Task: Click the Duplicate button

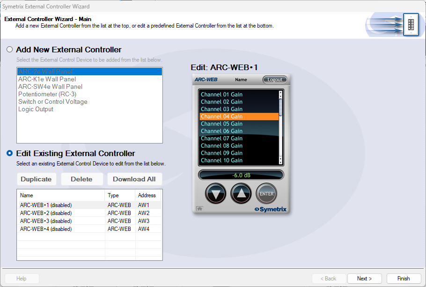Action: click(x=36, y=179)
